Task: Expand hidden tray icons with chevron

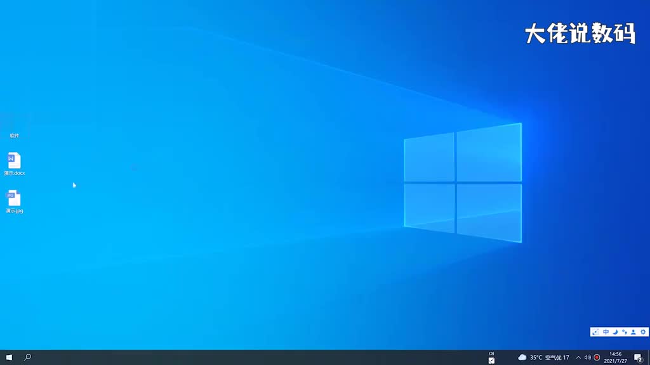Action: coord(578,357)
